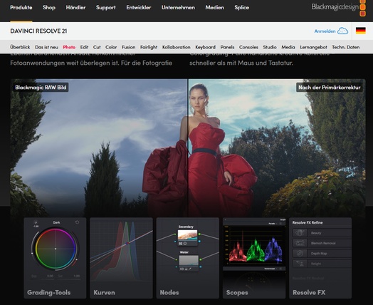
Task: Switch to the Cut tab
Action: click(97, 47)
